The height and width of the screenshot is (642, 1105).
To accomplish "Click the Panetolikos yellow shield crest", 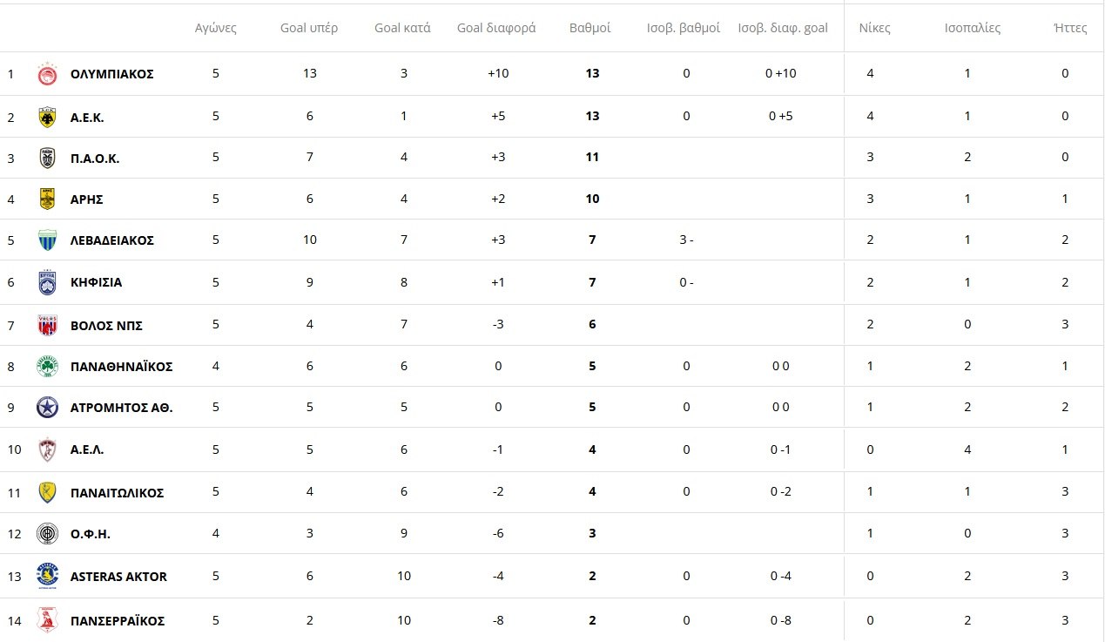I will pyautogui.click(x=47, y=493).
